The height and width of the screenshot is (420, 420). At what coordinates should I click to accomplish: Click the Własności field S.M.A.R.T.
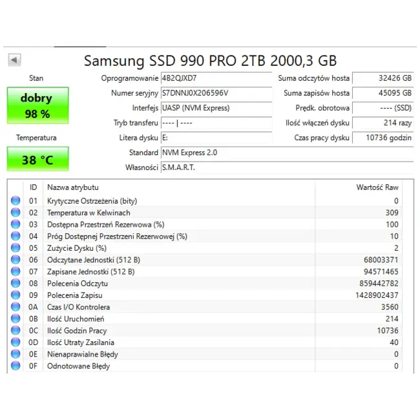coord(287,167)
